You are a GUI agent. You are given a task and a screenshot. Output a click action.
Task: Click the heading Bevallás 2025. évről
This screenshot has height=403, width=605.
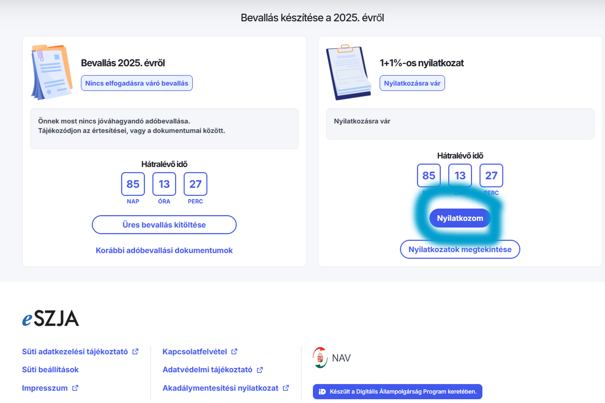click(123, 63)
